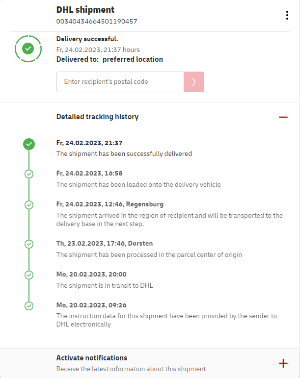Click the "Delivered to: preferred location" text
The width and height of the screenshot is (300, 378).
click(109, 59)
